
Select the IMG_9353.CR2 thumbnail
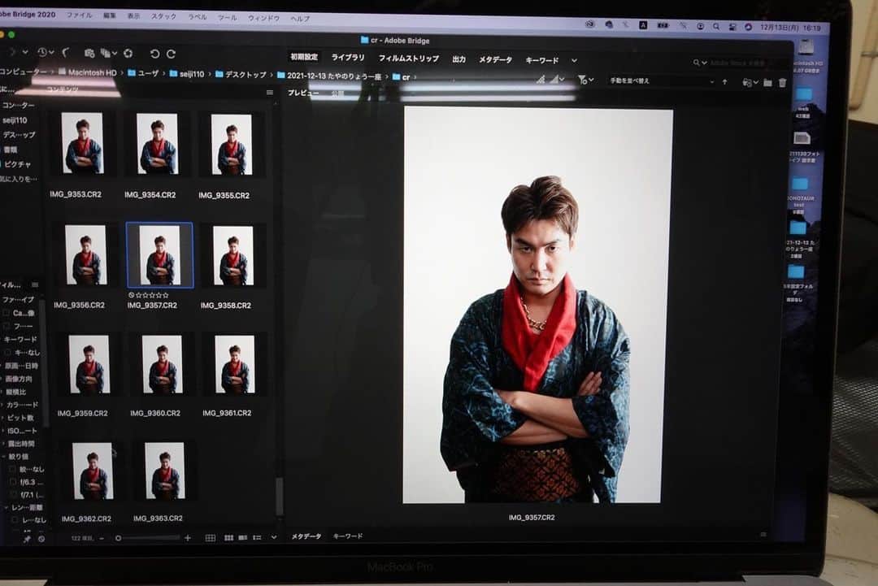pos(82,143)
